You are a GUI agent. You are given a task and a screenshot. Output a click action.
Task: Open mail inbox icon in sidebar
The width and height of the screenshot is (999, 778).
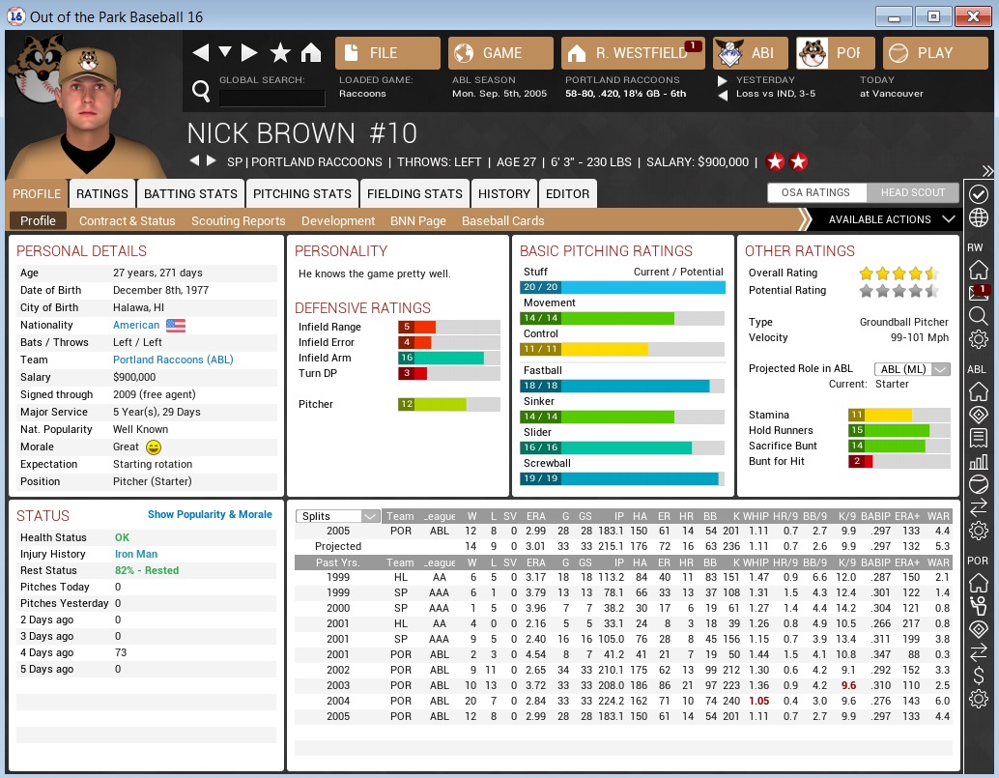(978, 292)
